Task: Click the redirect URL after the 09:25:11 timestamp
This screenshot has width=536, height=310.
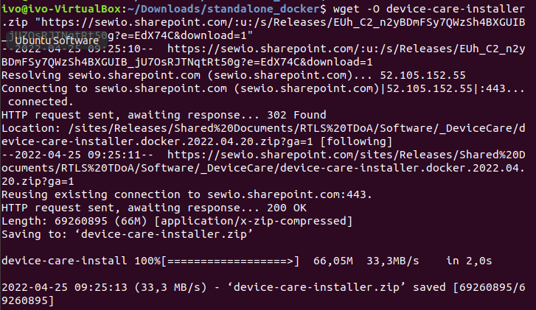Action: [263, 168]
